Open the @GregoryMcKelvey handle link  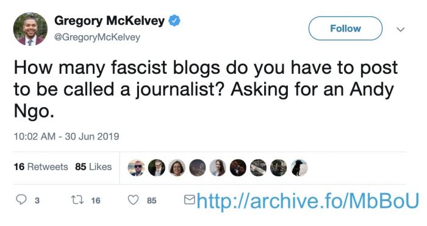click(97, 37)
